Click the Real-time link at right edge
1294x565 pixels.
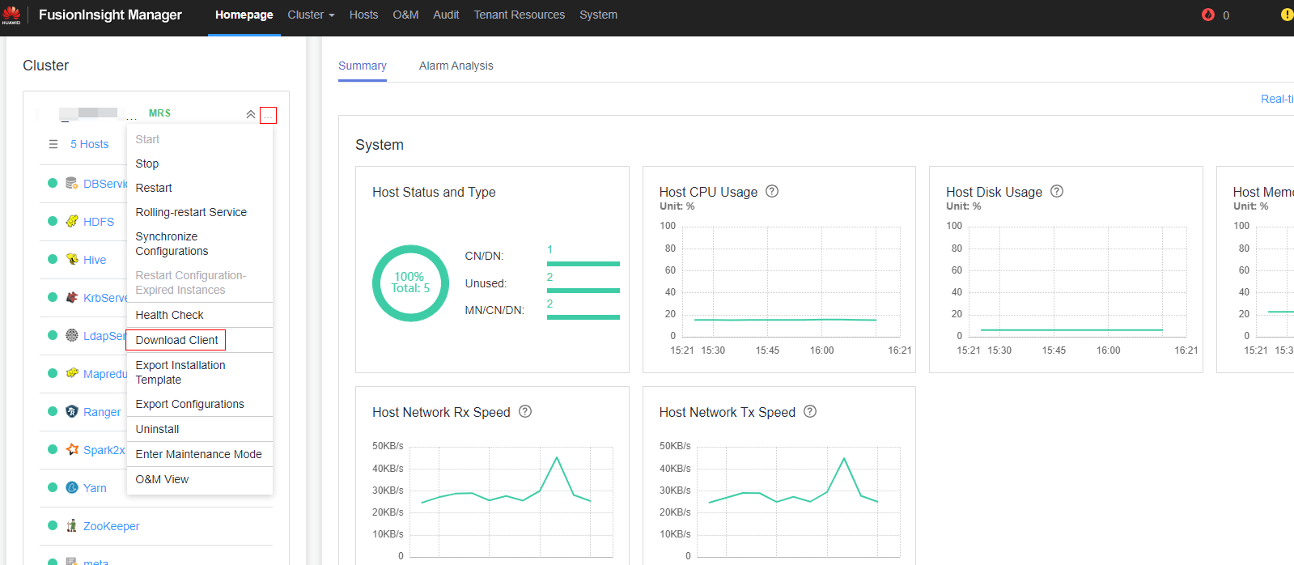1277,99
